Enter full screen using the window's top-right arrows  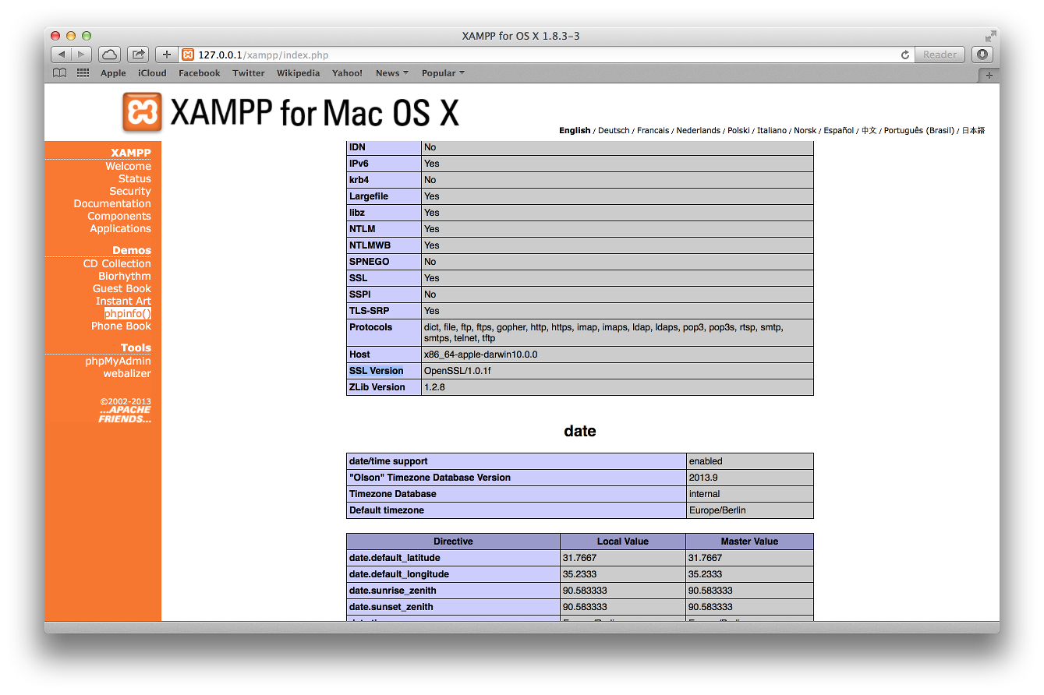[x=990, y=36]
